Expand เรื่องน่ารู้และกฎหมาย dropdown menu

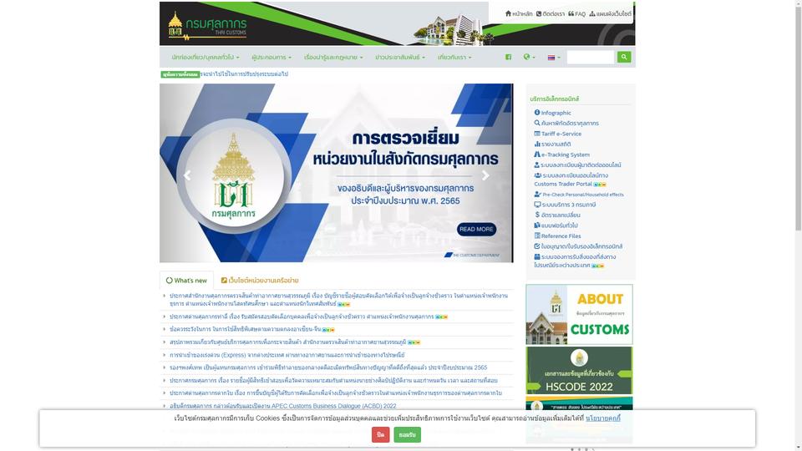pyautogui.click(x=333, y=58)
